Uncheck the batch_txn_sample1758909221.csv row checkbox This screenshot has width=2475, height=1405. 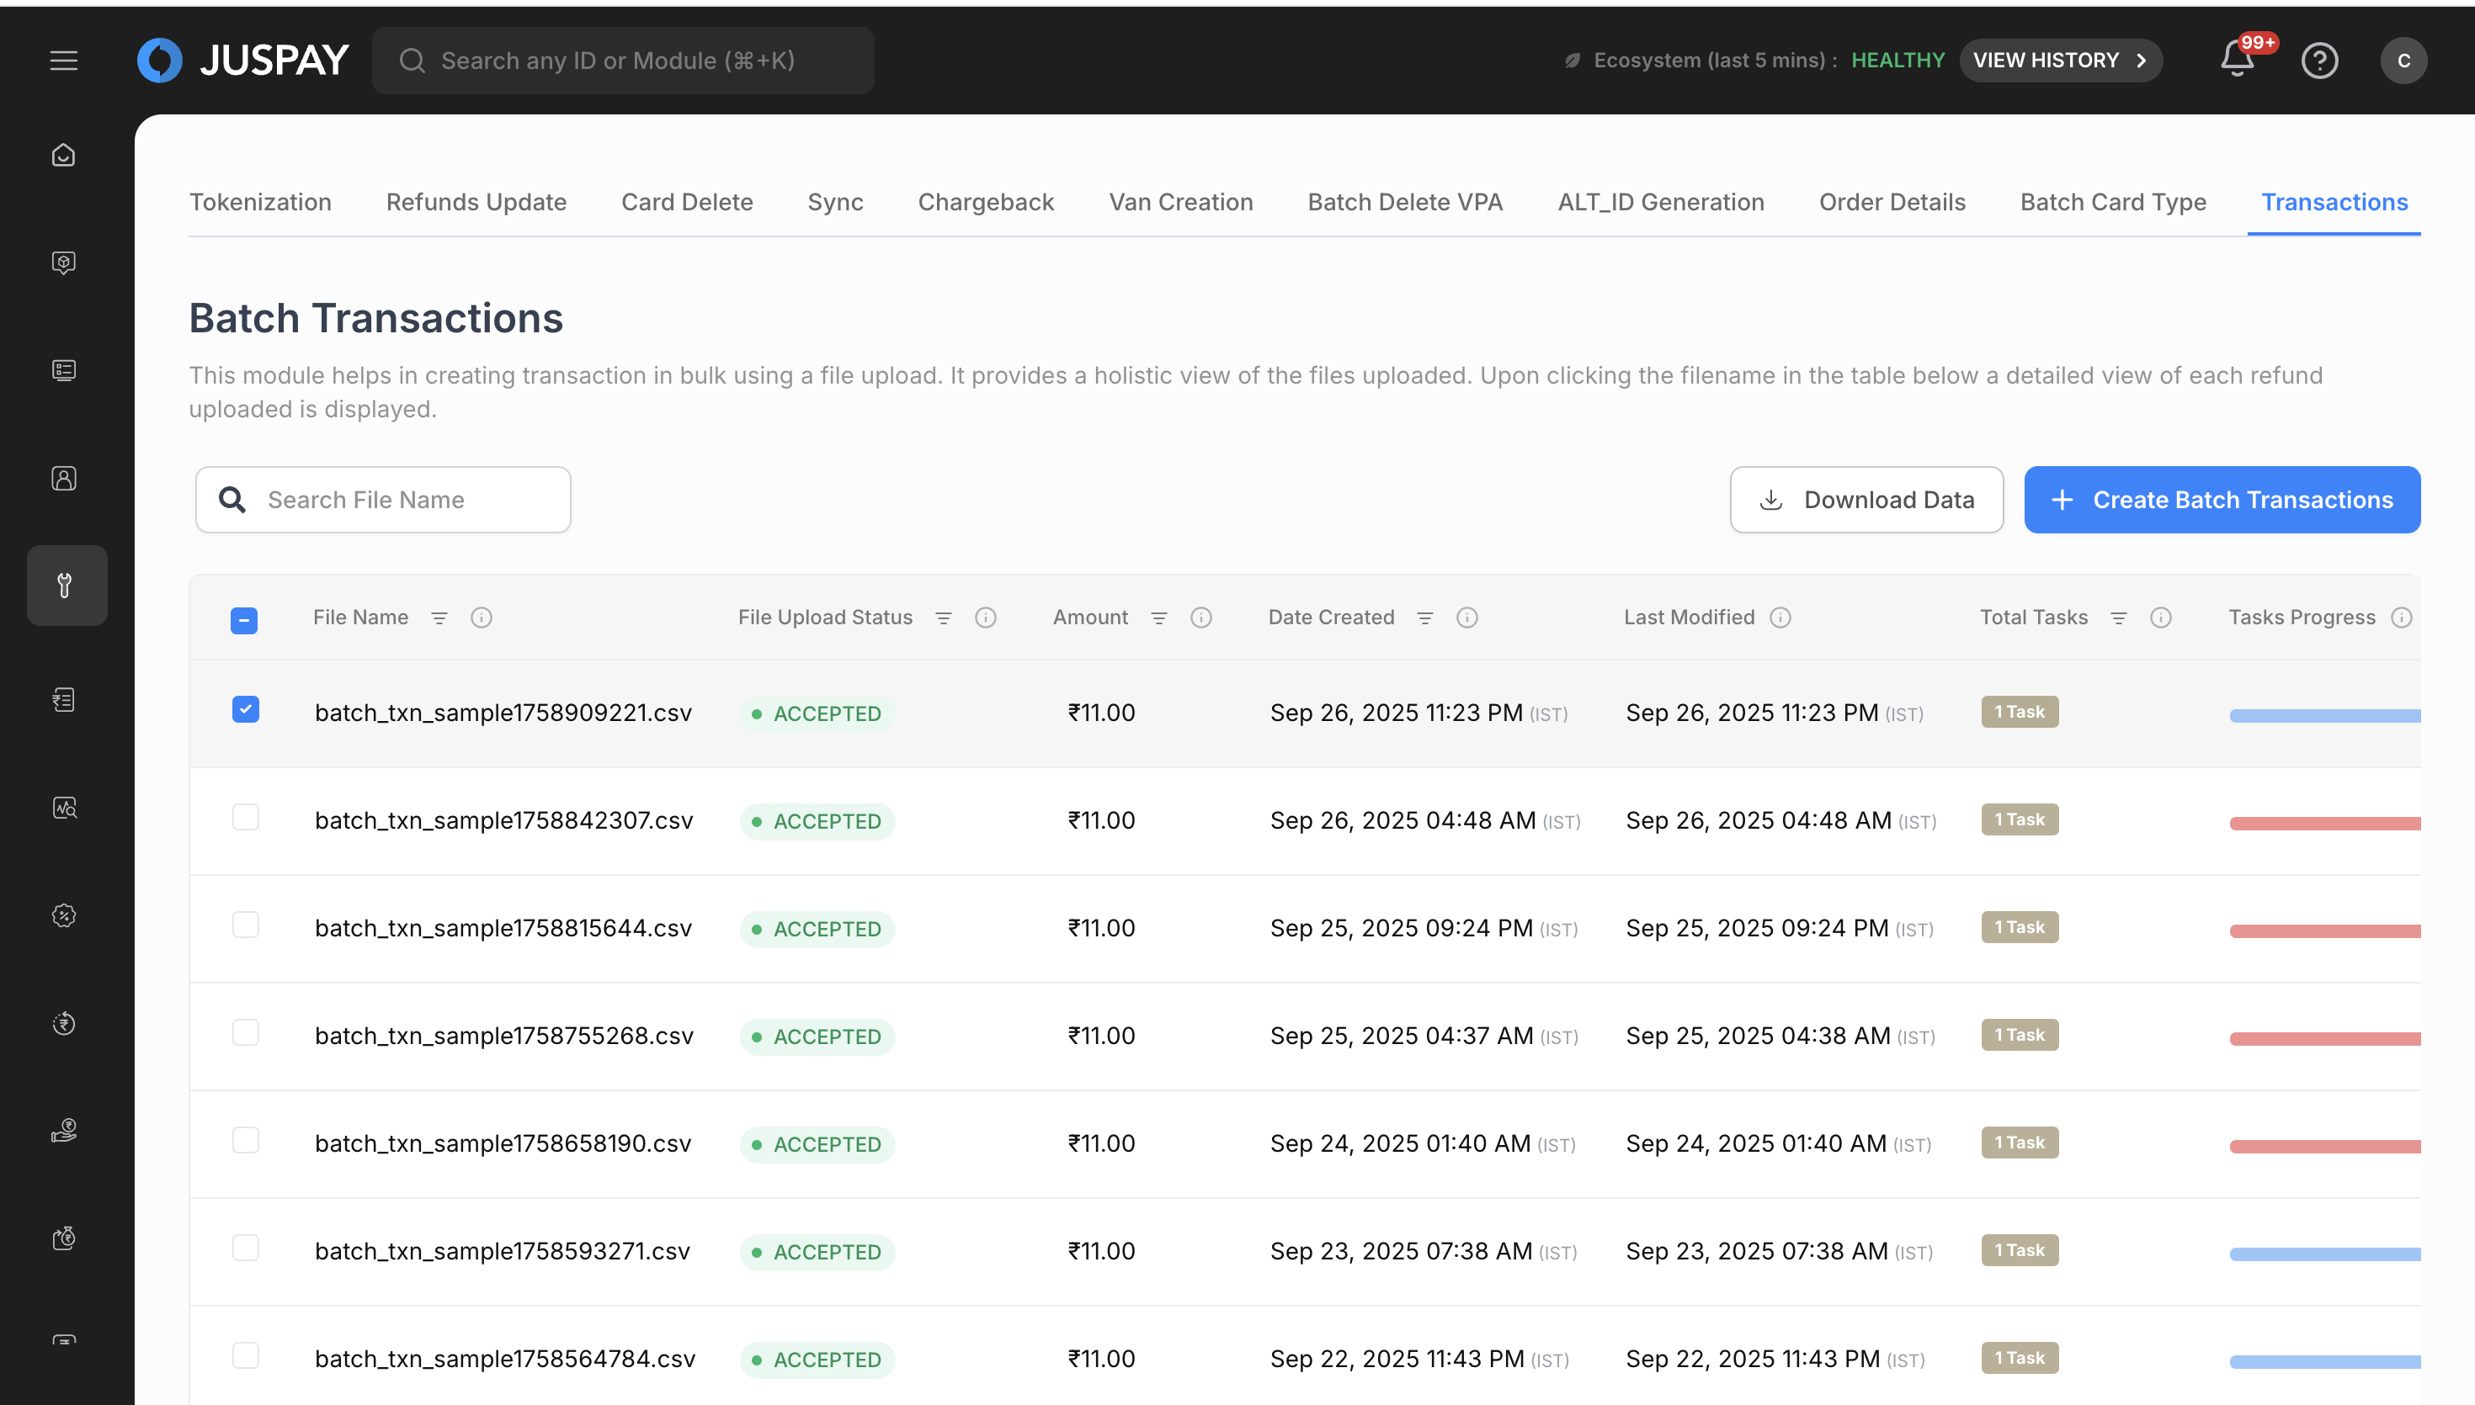(245, 710)
